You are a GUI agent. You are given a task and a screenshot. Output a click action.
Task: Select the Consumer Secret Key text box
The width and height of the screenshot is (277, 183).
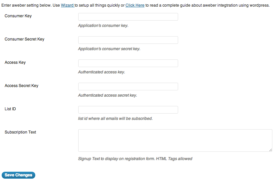click(128, 40)
